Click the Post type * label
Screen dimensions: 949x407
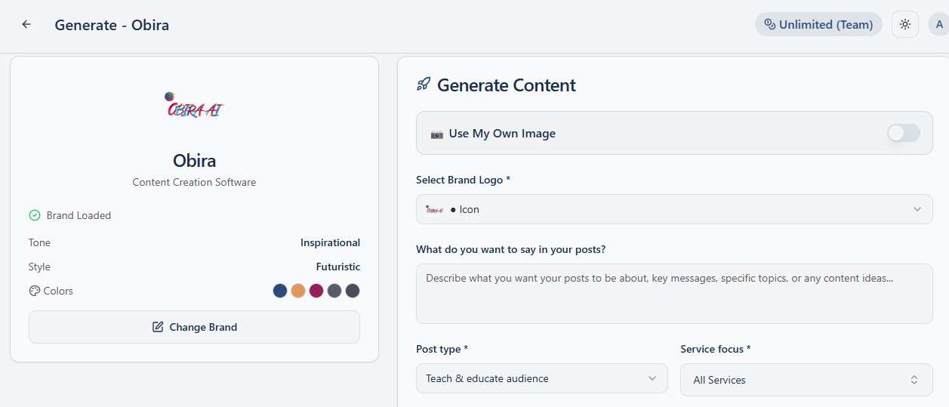[x=442, y=349]
